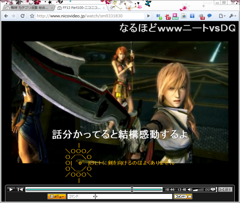This screenshot has height=203, width=240.
Task: Open the page document dropdown menu
Action: 221,16
